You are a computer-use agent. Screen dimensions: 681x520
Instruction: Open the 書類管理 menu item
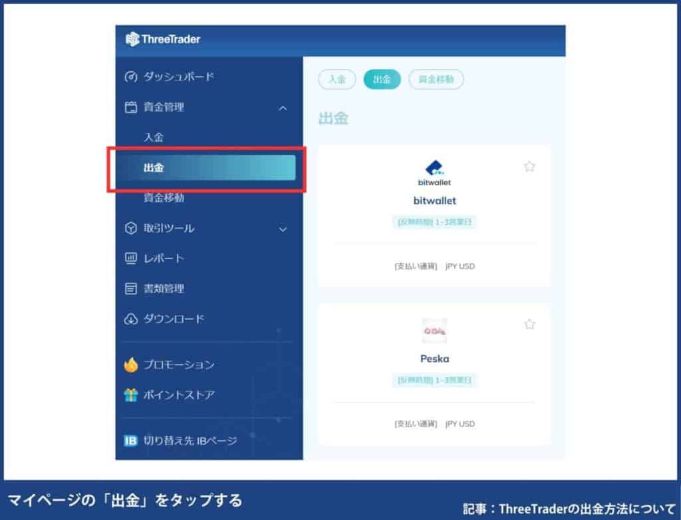[x=164, y=288]
